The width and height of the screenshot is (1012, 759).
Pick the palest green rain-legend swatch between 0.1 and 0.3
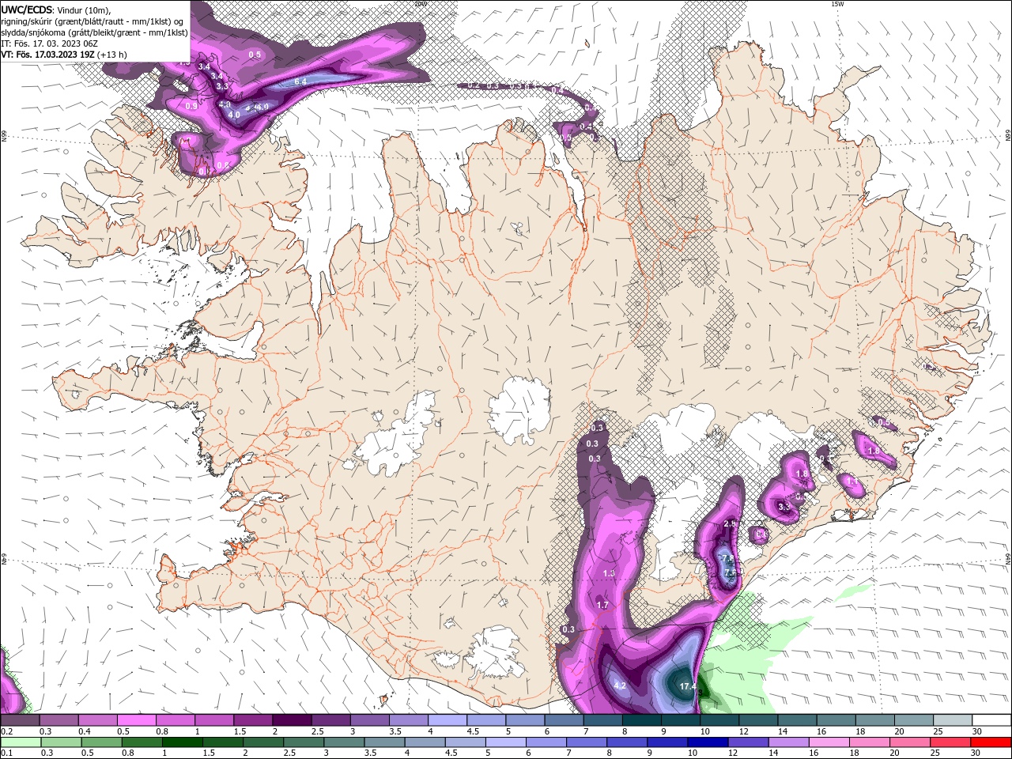pos(21,742)
